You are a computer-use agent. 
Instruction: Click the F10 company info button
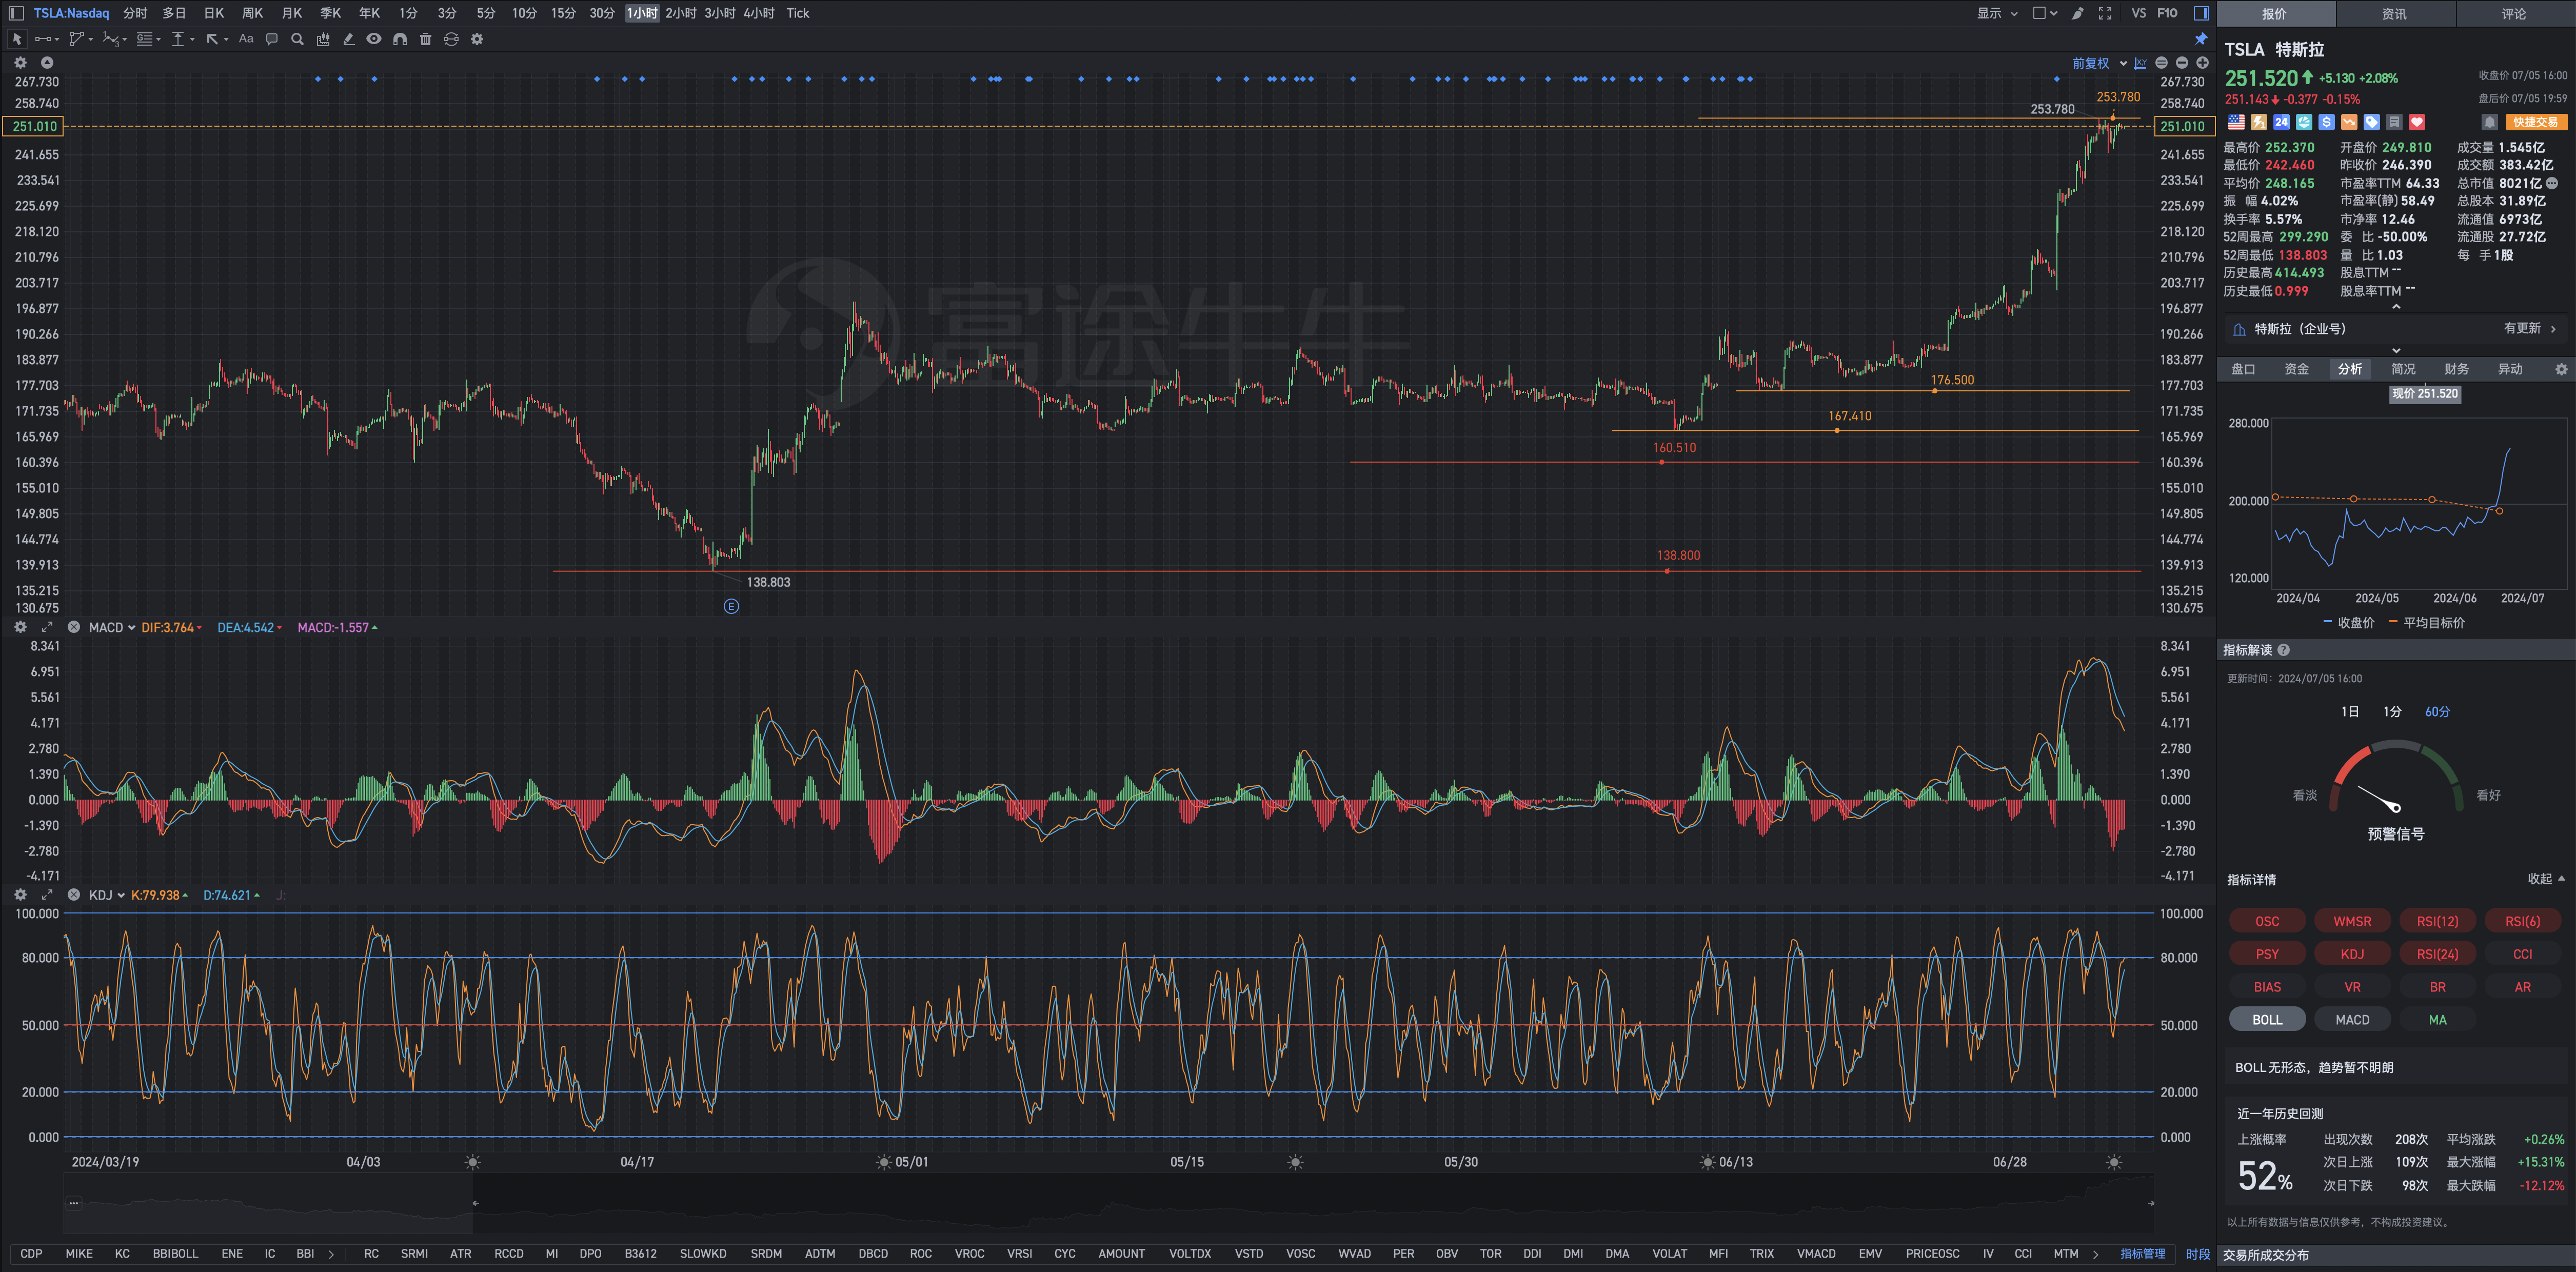point(2167,13)
